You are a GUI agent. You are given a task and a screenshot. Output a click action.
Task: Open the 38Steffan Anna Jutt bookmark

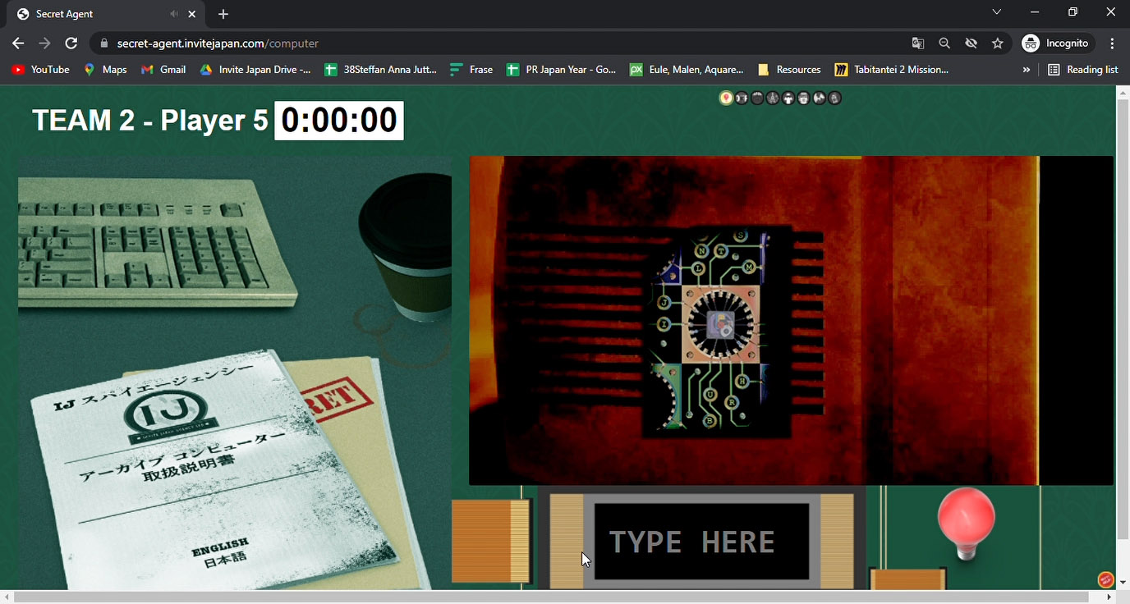click(x=381, y=70)
